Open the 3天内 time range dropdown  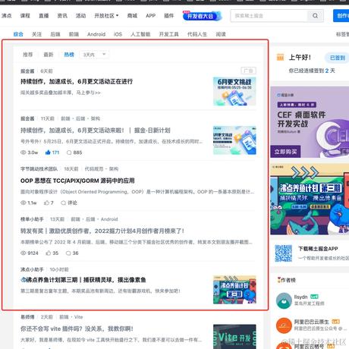pyautogui.click(x=94, y=55)
